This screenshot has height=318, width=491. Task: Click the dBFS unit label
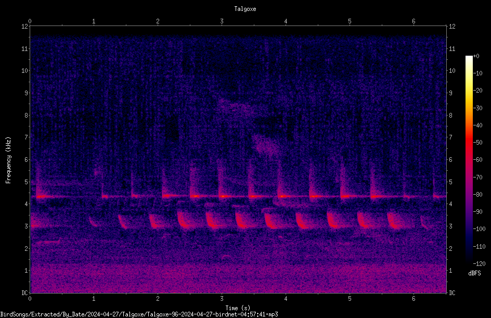(474, 273)
